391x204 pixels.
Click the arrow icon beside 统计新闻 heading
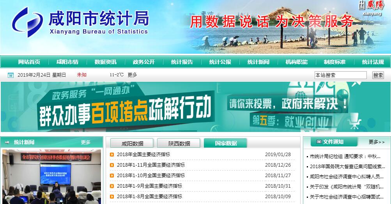click(x=7, y=142)
